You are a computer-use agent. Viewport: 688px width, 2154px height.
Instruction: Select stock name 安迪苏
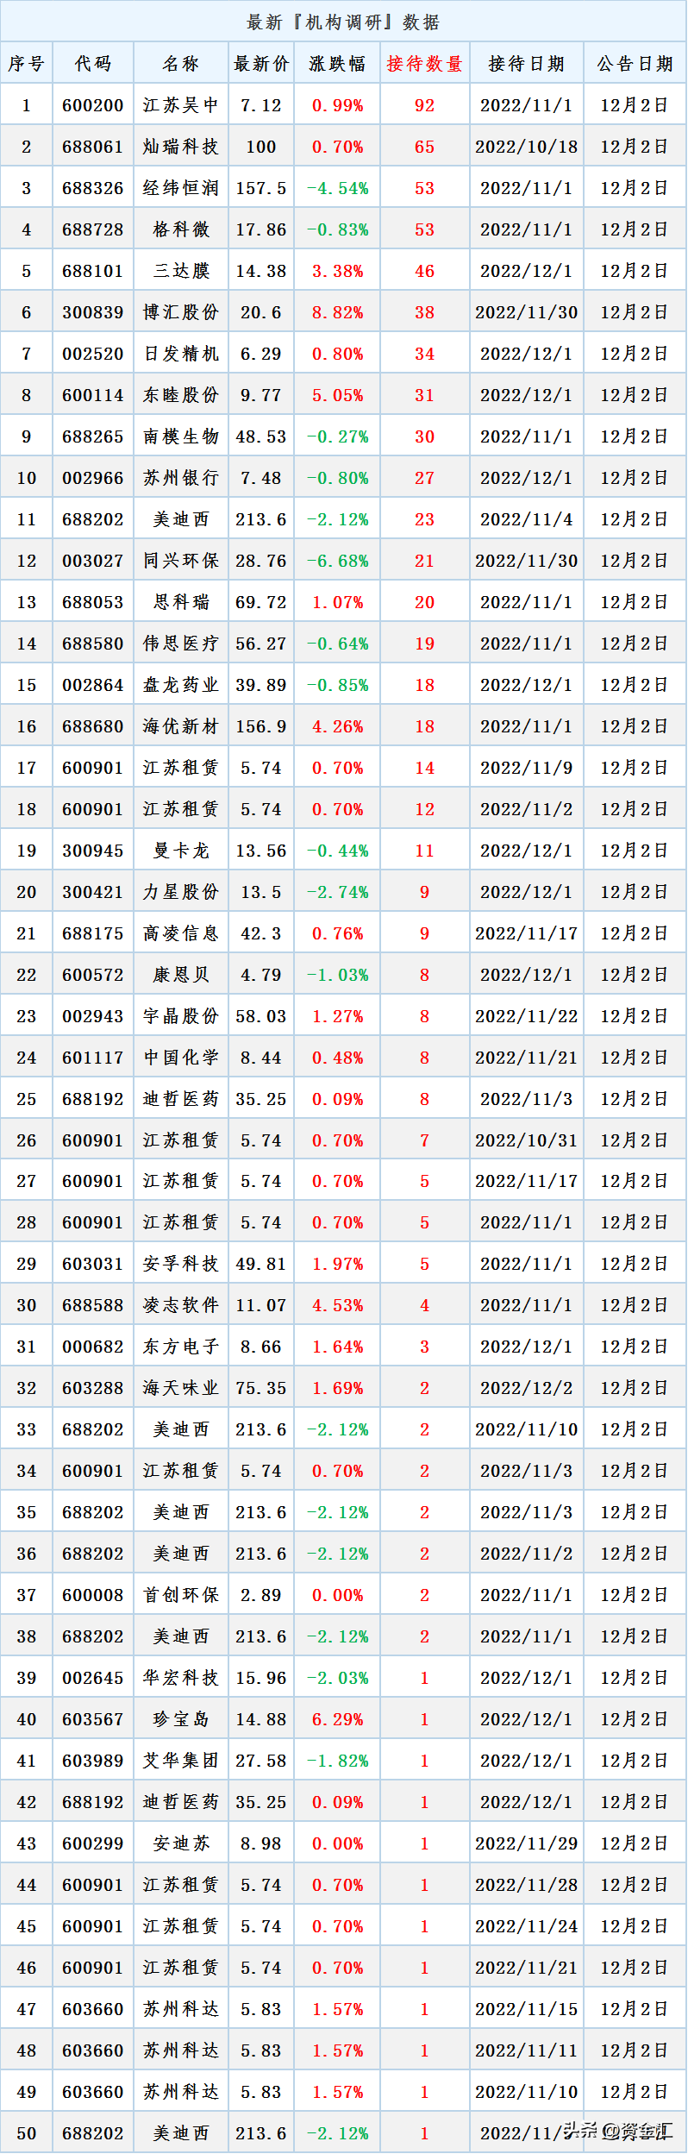tap(181, 1843)
